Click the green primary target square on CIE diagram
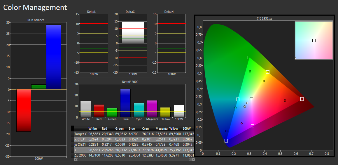The height and width of the screenshot is (165, 338). pos(249,57)
